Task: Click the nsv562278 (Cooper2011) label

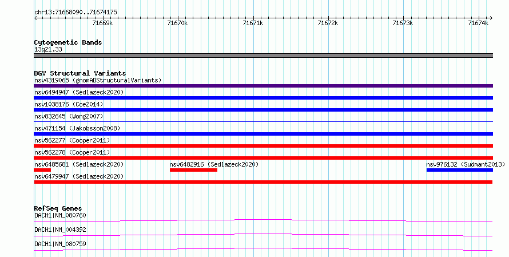Action: [x=72, y=152]
